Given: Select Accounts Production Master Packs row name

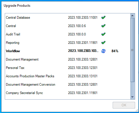Looking at the screenshot, I should pos(30,76).
